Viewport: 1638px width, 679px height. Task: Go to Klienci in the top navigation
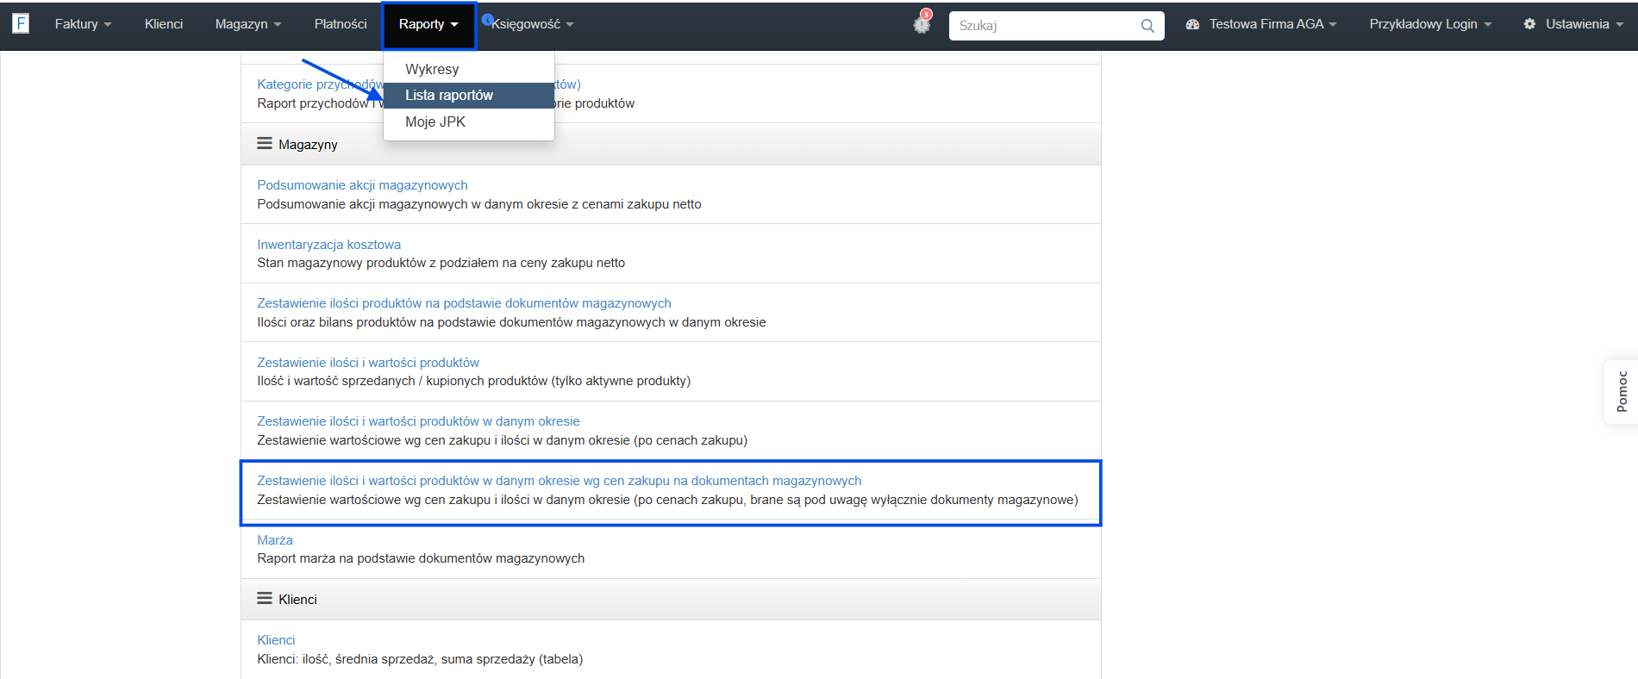click(164, 24)
